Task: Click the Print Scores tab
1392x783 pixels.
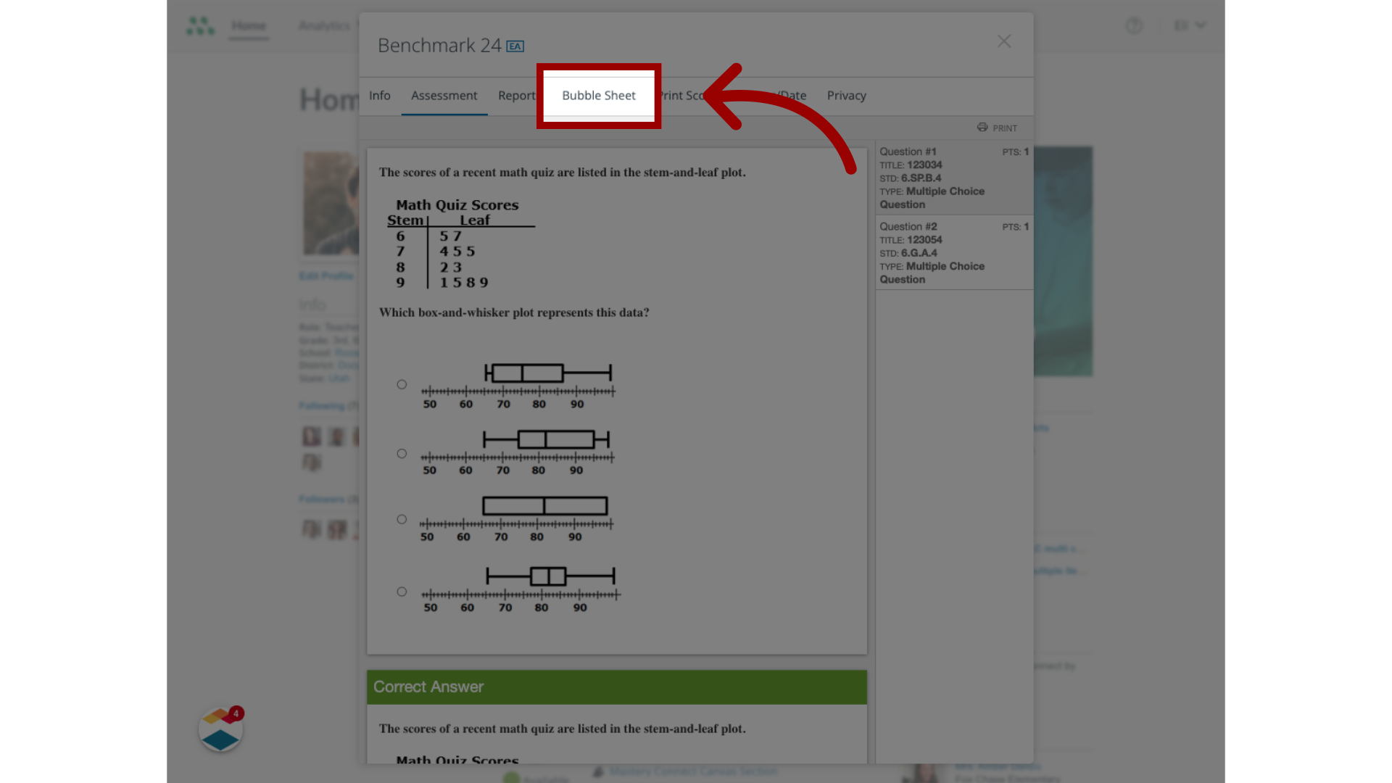Action: [688, 95]
